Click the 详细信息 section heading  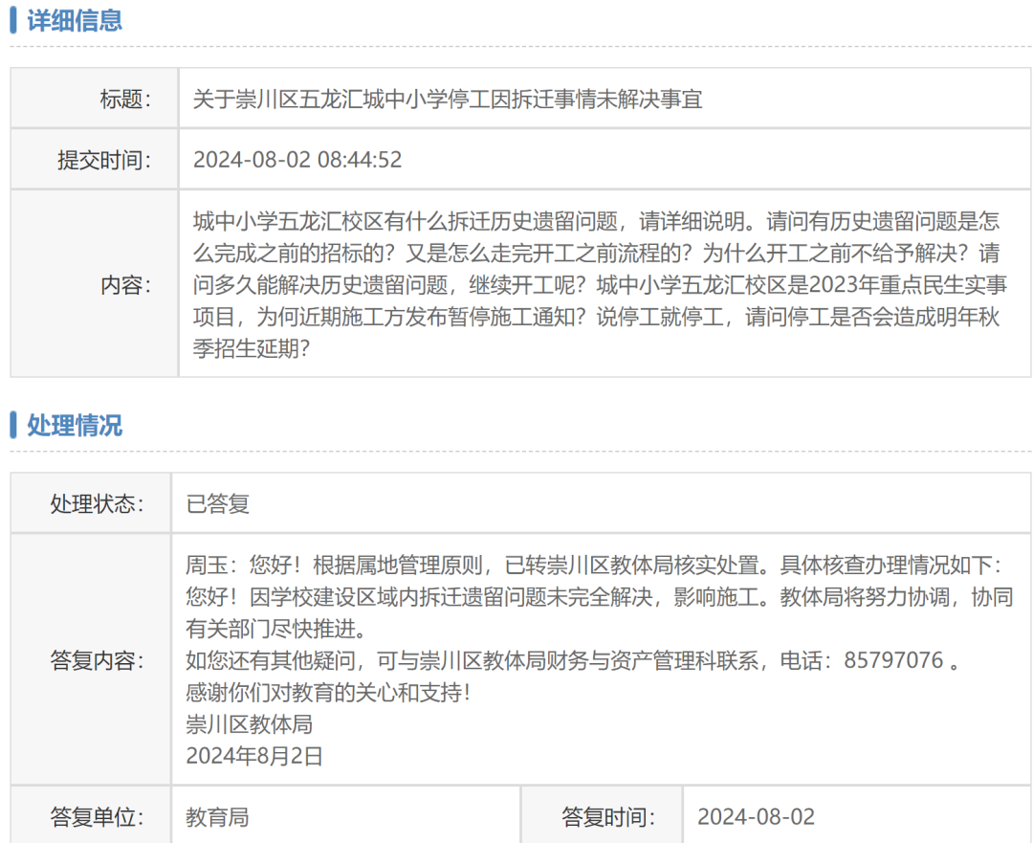pos(75,20)
